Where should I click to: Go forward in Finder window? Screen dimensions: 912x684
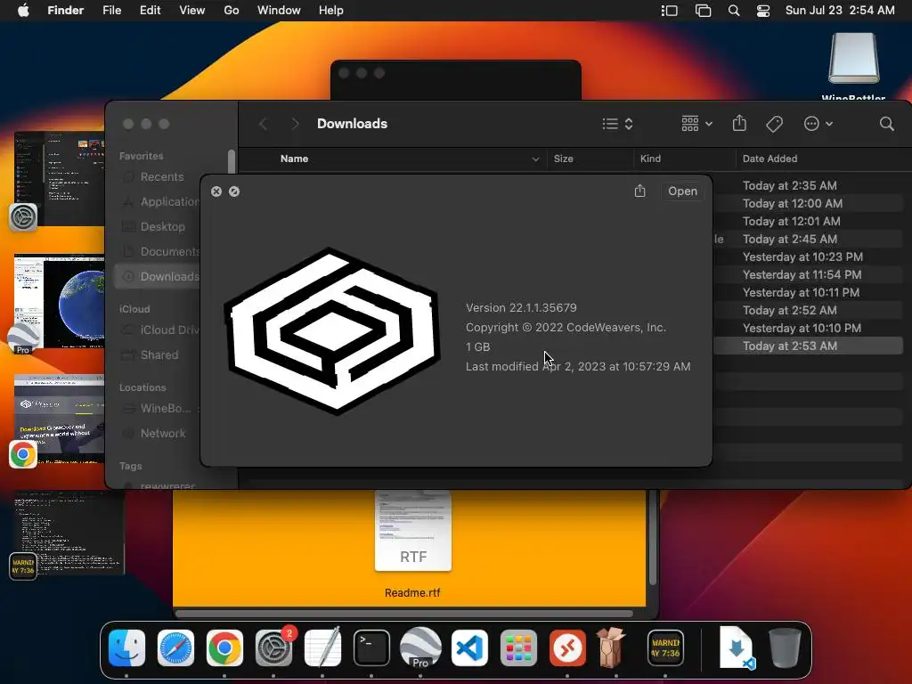[x=296, y=124]
